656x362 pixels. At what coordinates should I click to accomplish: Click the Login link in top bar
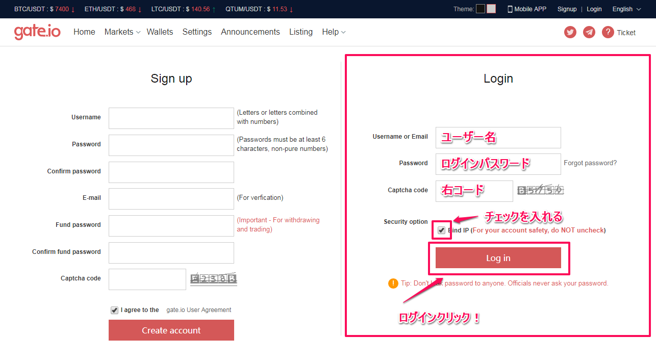pyautogui.click(x=594, y=9)
